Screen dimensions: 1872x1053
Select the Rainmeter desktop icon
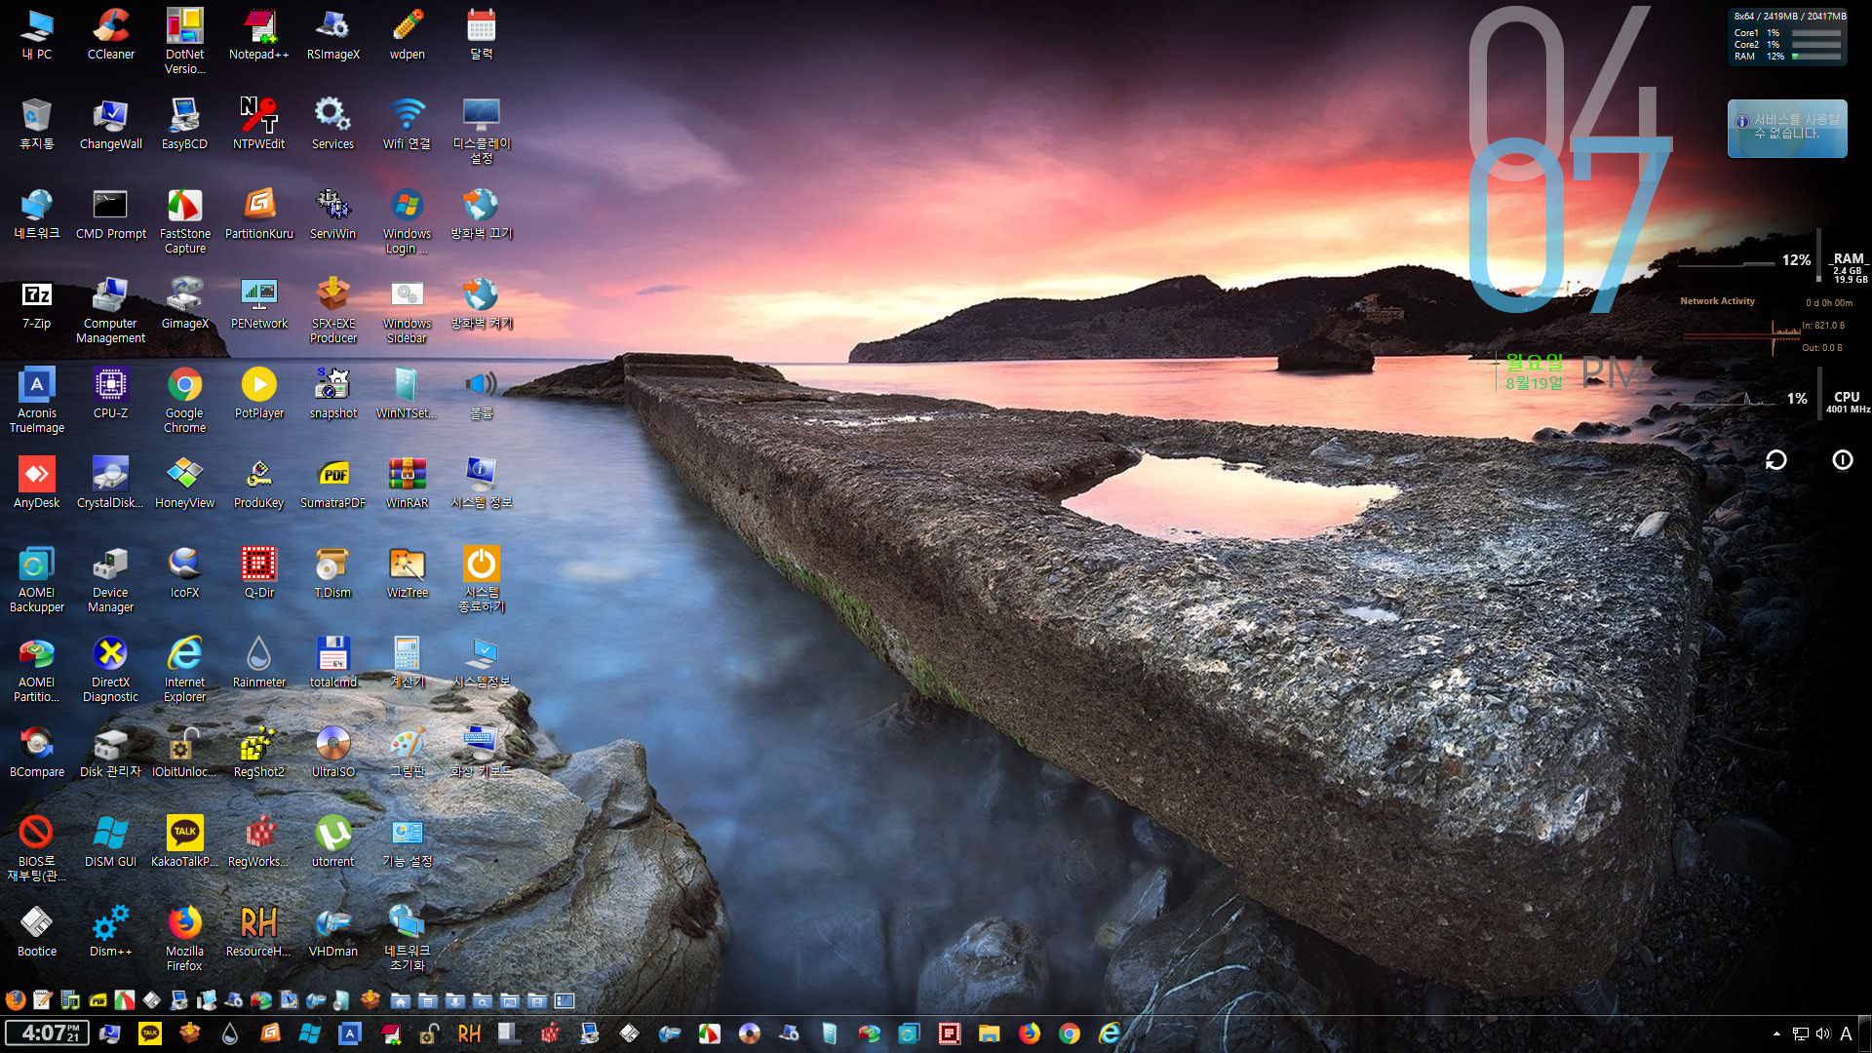tap(259, 663)
